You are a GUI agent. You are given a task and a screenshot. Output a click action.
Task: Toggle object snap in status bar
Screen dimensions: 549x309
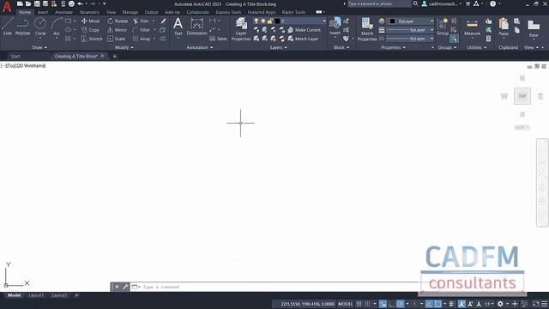(437, 304)
